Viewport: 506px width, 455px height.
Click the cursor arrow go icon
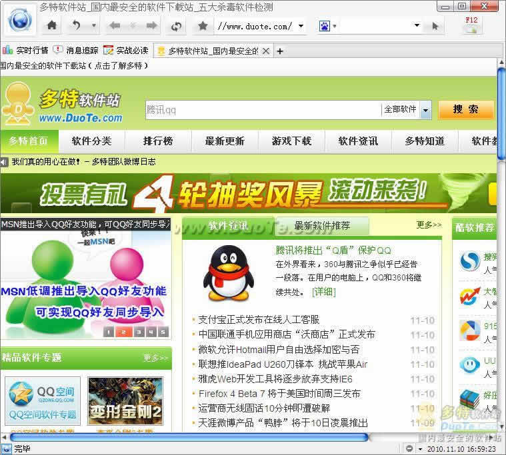click(435, 26)
